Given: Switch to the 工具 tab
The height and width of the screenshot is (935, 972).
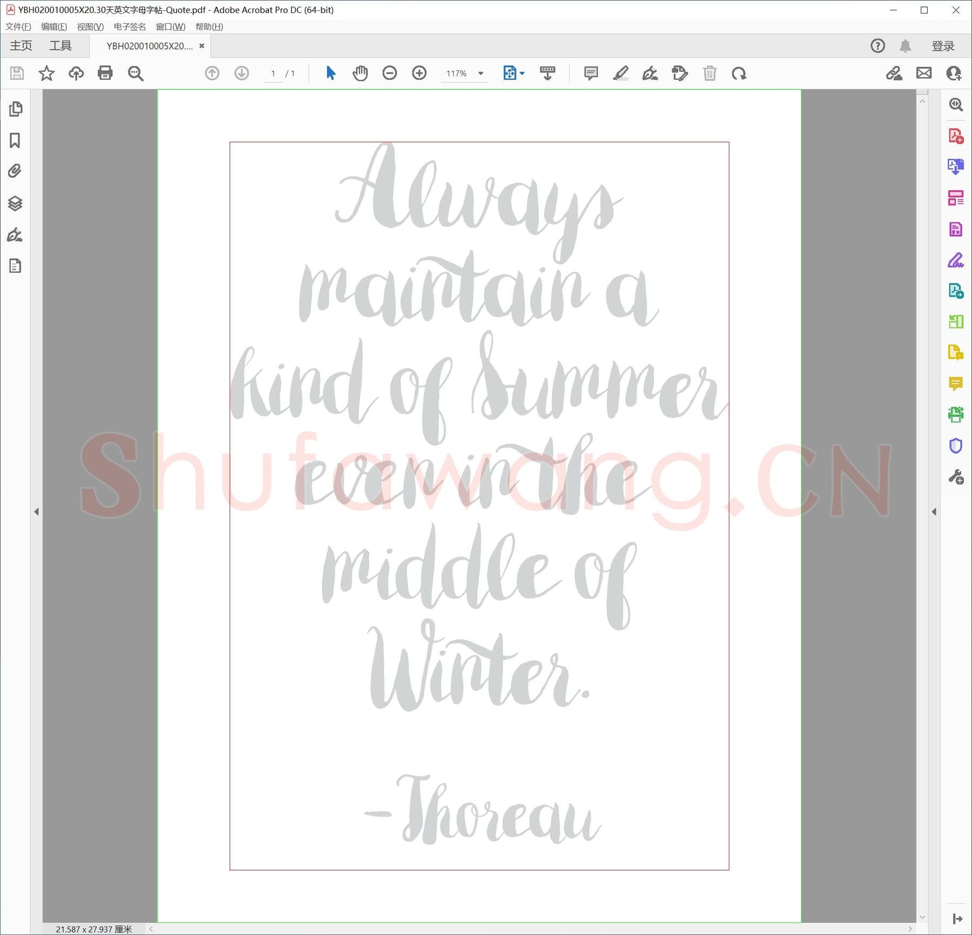Looking at the screenshot, I should click(60, 46).
